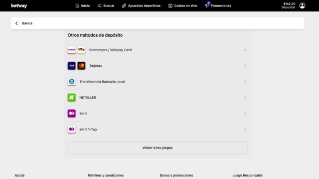319x179 pixels.
Task: Click chevron on Tarjetas row
Action: point(245,66)
